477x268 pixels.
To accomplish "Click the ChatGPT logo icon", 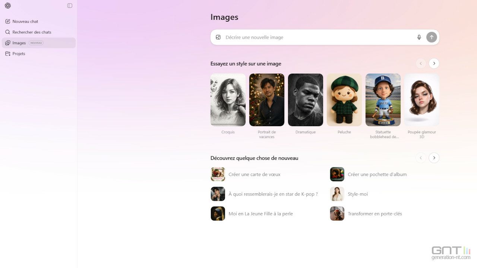I will [8, 6].
